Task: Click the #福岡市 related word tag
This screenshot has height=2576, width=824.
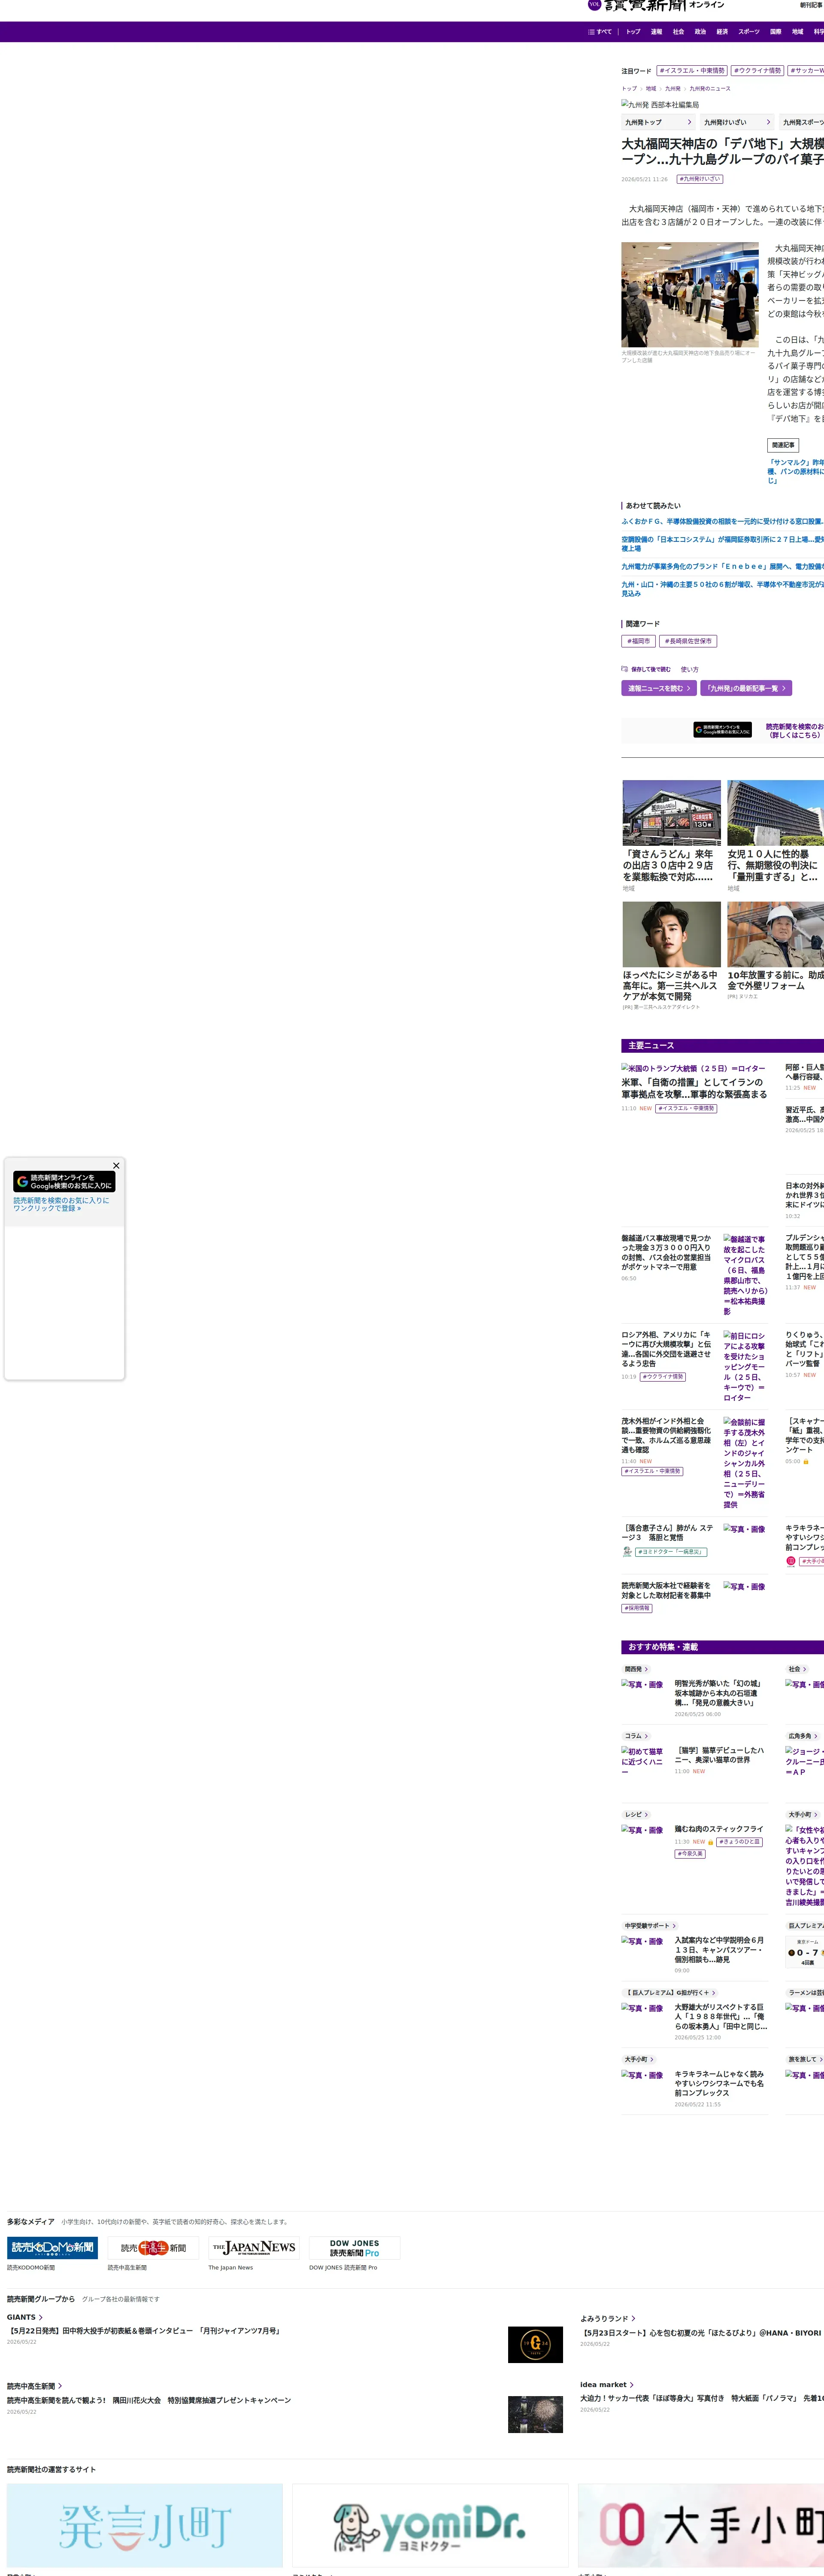Action: point(638,641)
